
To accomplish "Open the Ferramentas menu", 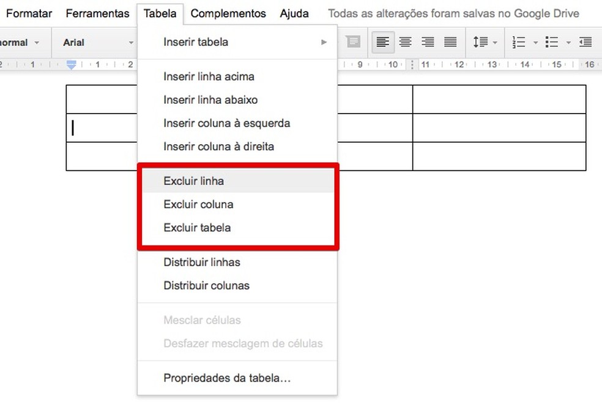I will coord(97,13).
